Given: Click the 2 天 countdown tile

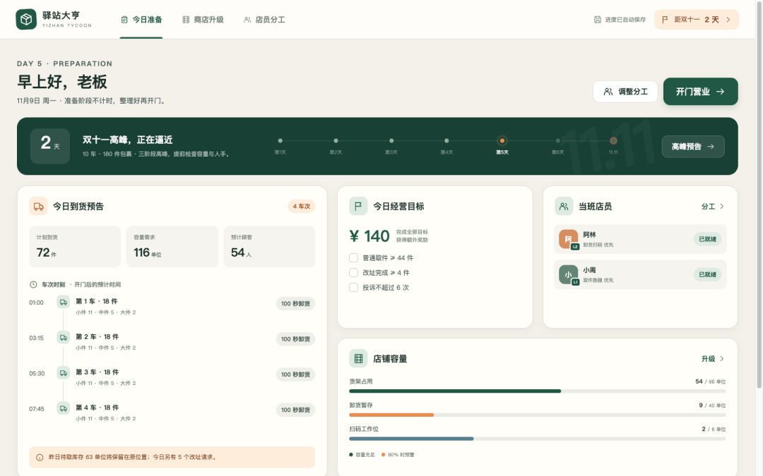Looking at the screenshot, I should pyautogui.click(x=49, y=146).
